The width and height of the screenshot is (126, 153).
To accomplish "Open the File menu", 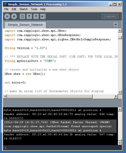I will 6,9.
